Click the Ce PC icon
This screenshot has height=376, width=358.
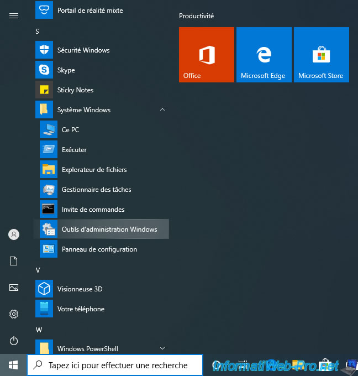pyautogui.click(x=49, y=130)
